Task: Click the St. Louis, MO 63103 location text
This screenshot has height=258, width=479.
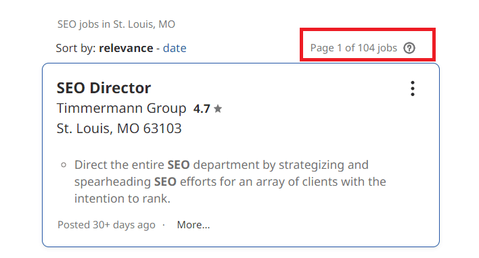Action: coord(119,128)
